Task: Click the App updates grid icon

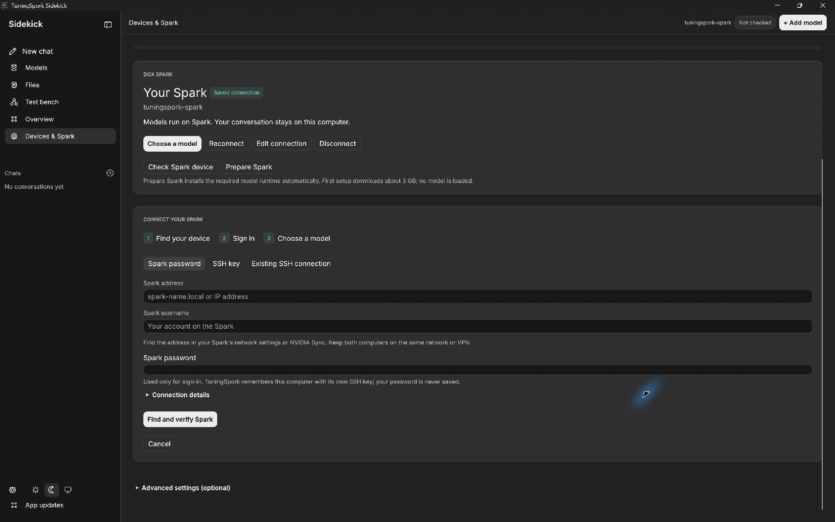Action: click(x=14, y=505)
